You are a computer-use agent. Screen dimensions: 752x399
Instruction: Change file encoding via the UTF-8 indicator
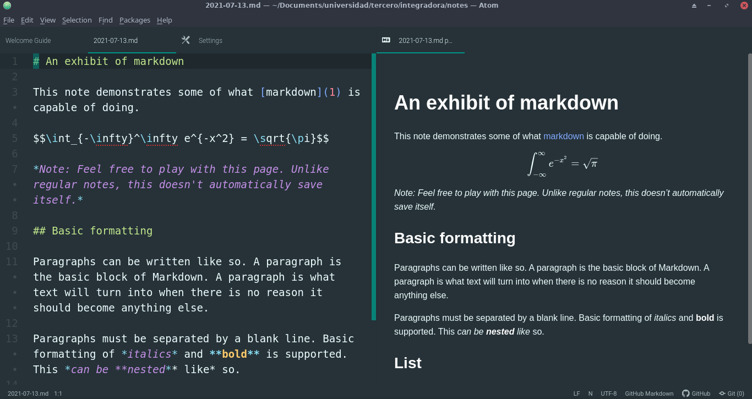(x=608, y=393)
